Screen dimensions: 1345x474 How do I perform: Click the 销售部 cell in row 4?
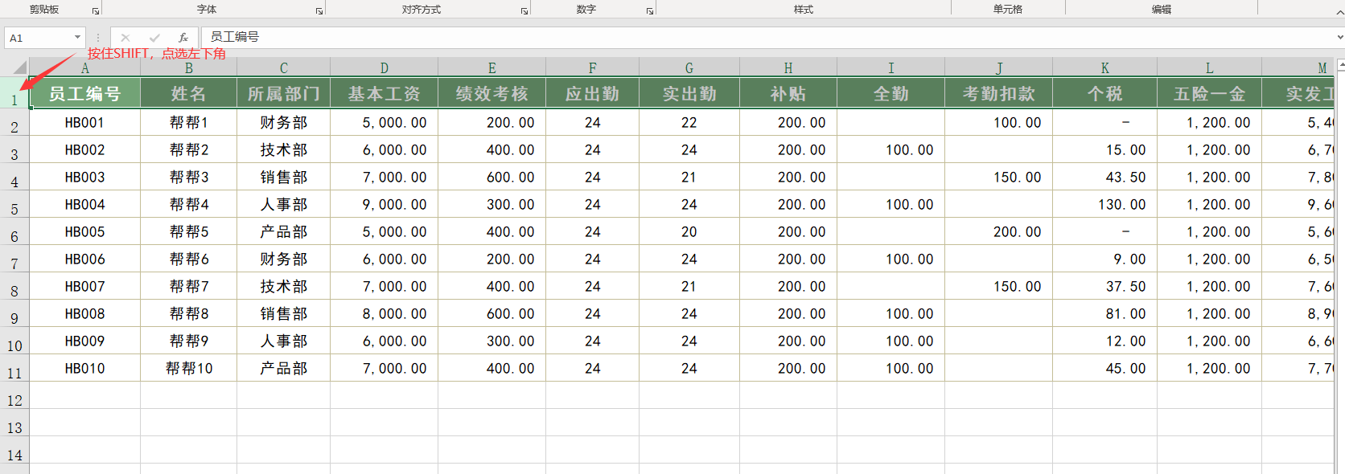pyautogui.click(x=283, y=178)
